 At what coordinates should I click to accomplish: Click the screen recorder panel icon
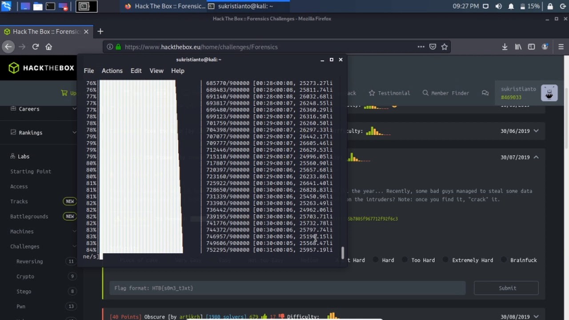click(x=63, y=6)
